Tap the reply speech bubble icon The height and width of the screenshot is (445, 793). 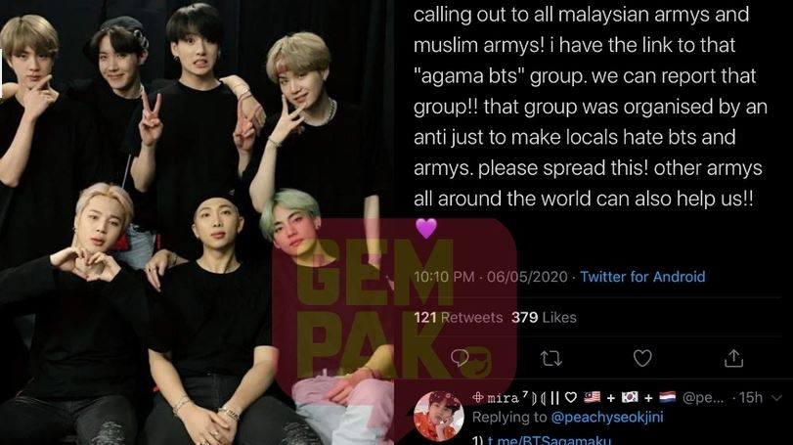tap(460, 358)
